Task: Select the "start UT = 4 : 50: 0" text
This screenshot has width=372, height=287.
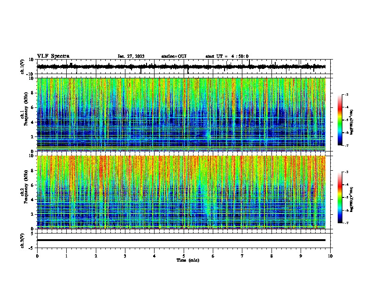Action: click(227, 56)
